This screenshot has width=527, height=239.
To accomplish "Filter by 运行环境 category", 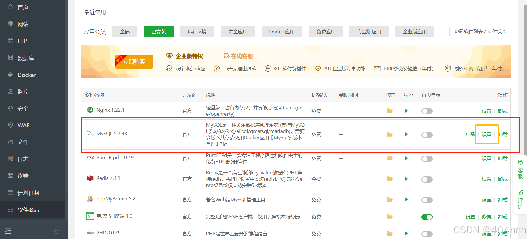I will pyautogui.click(x=197, y=32).
